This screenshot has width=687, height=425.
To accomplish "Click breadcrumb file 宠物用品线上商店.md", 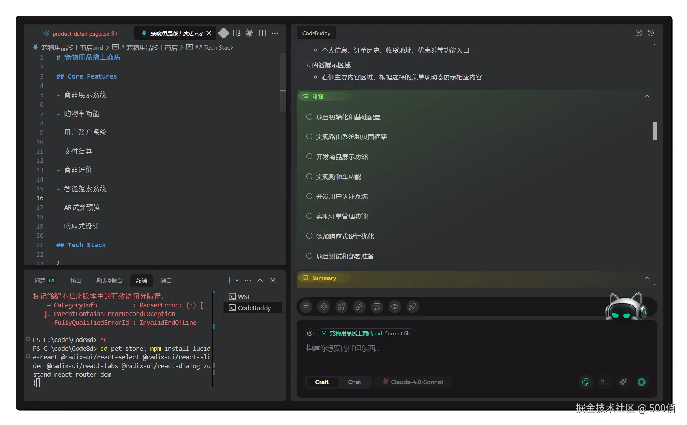I will click(x=72, y=47).
